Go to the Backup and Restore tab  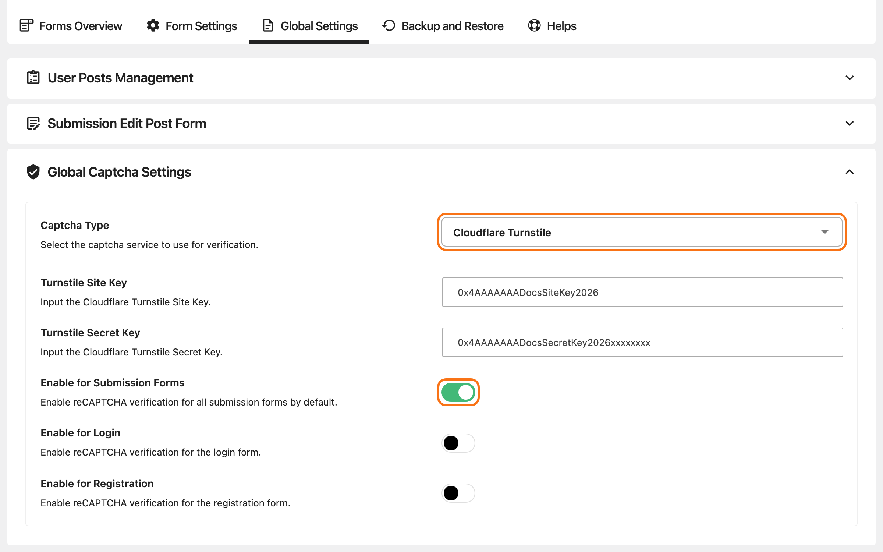click(x=443, y=26)
